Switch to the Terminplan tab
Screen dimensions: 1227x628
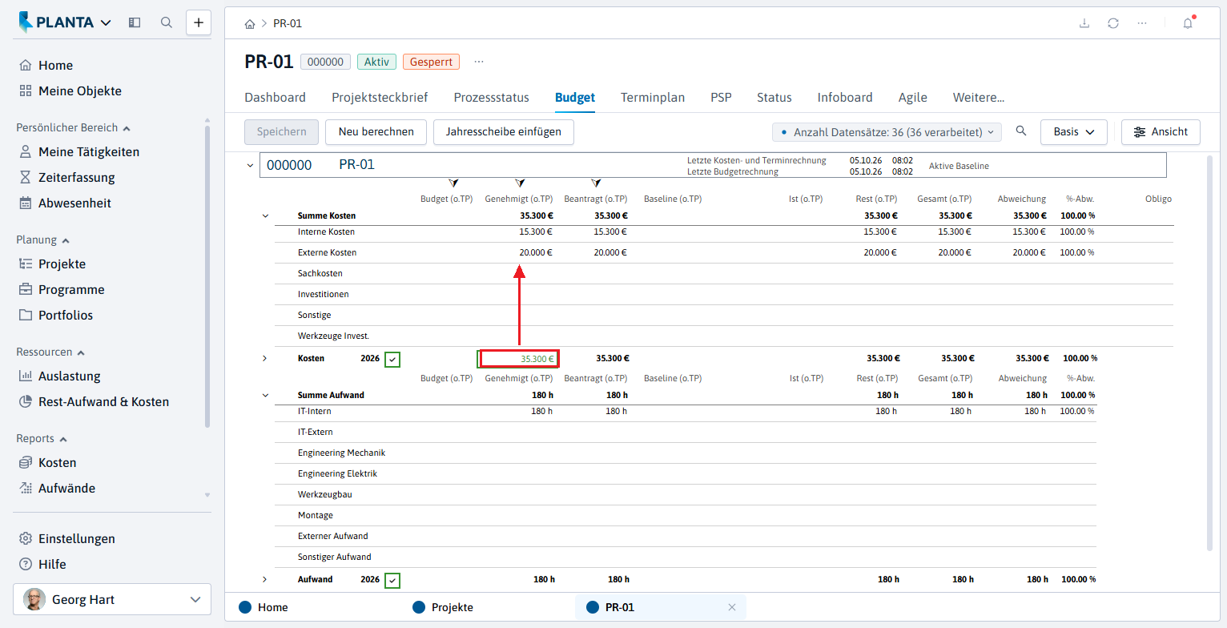(653, 98)
